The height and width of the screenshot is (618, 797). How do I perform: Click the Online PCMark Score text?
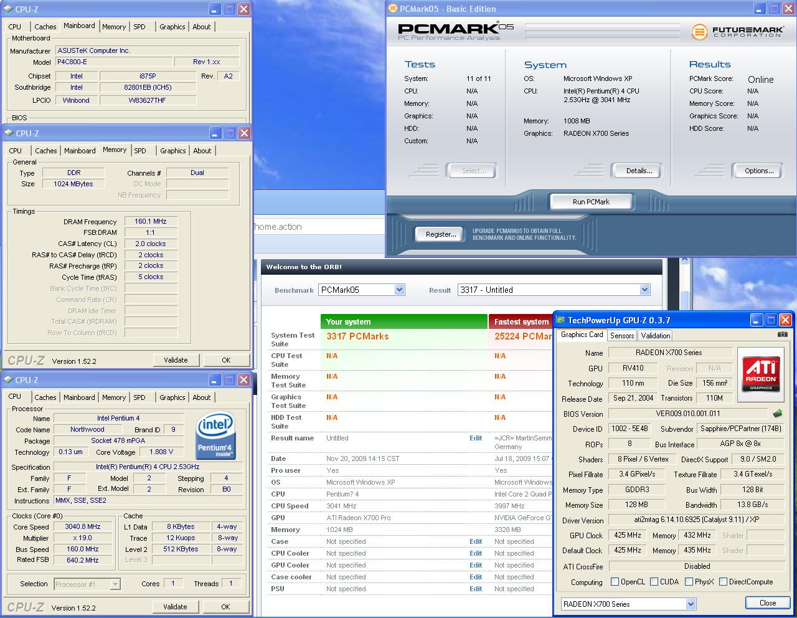click(761, 79)
